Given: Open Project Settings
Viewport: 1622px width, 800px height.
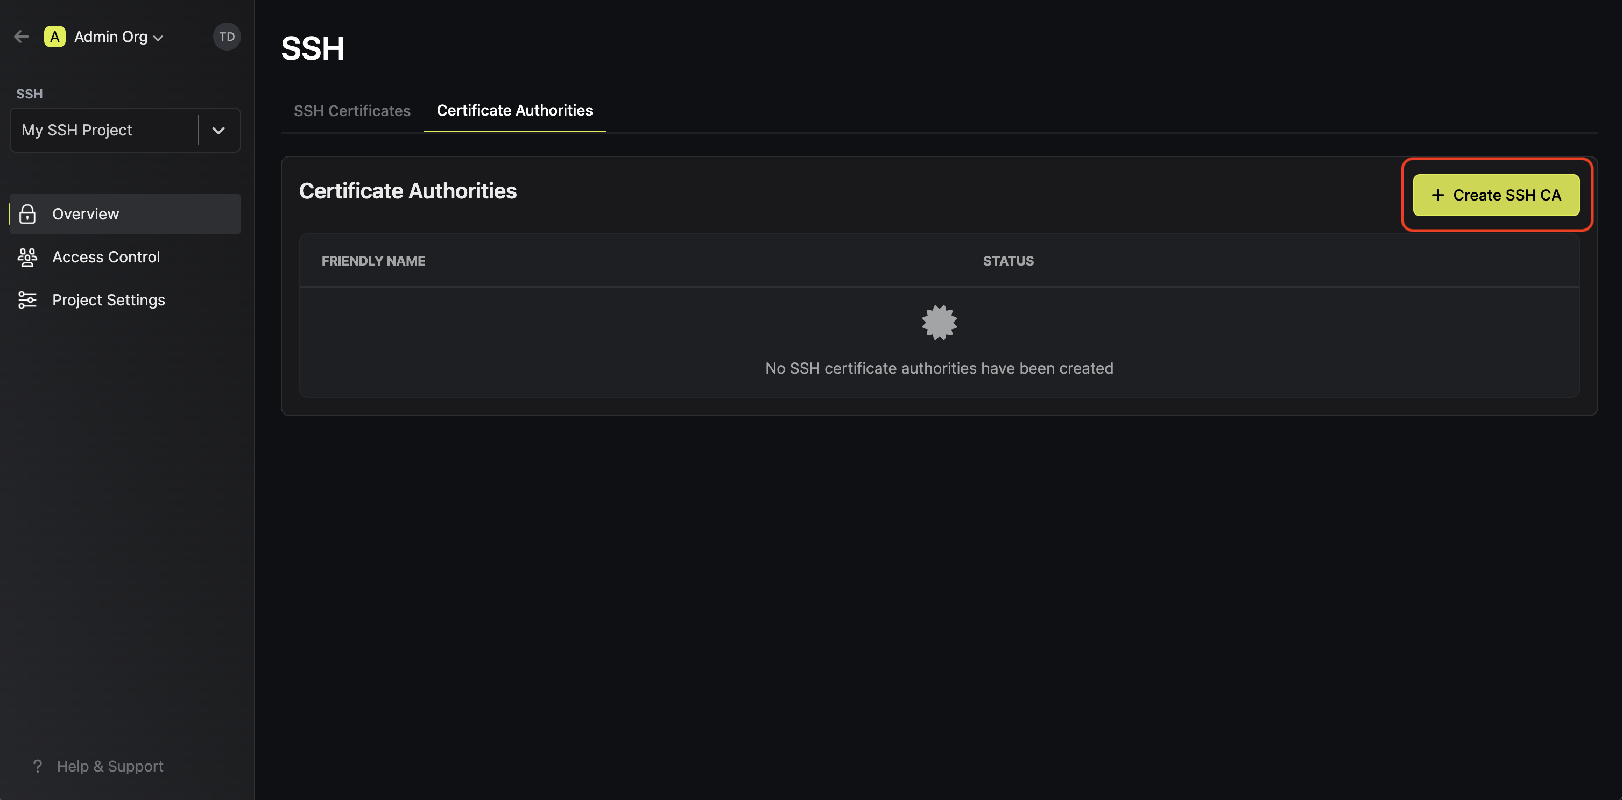Looking at the screenshot, I should pyautogui.click(x=108, y=300).
